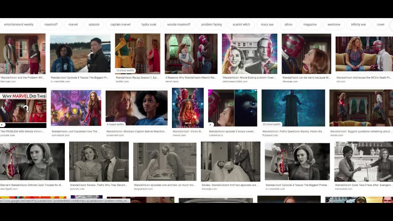This screenshot has width=393, height=221.
Task: Click the 'youtube.com' source text
Action: pyautogui.click(x=8, y=135)
